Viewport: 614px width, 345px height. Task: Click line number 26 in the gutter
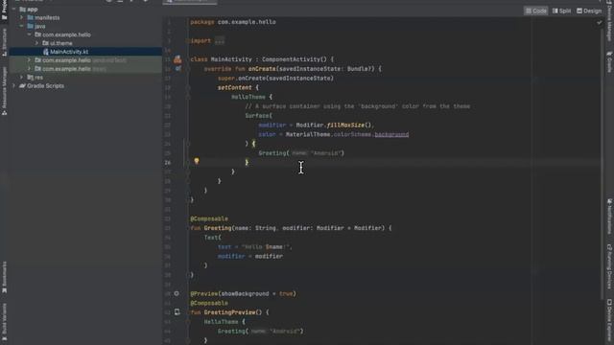tap(168, 162)
